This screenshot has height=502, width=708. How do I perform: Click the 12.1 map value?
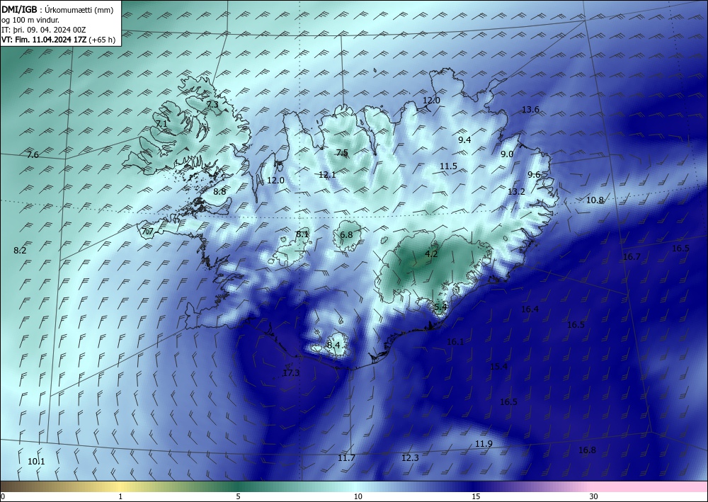(327, 174)
